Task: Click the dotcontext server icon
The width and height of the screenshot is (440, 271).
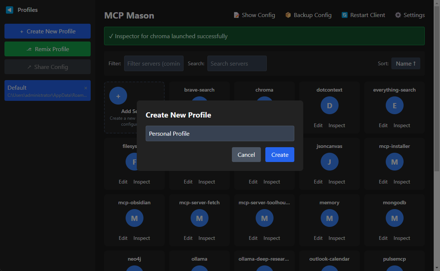Action: tap(329, 105)
